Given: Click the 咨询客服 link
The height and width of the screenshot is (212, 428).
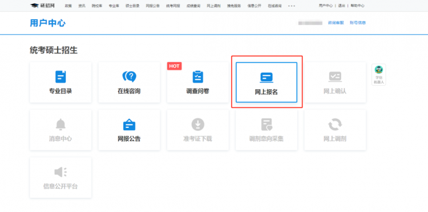Looking at the screenshot, I should [x=336, y=23].
